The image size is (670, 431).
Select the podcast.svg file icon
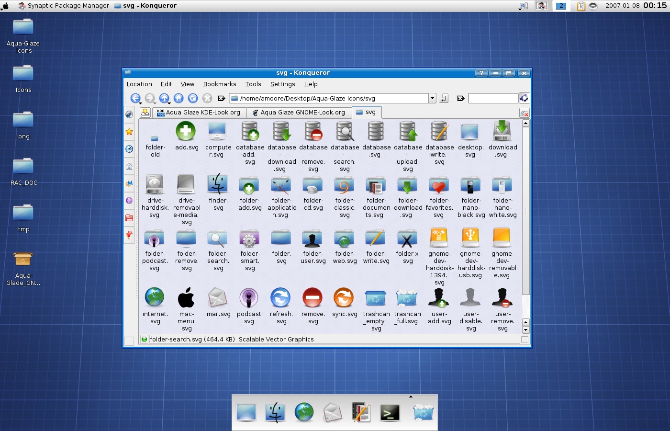tap(249, 297)
